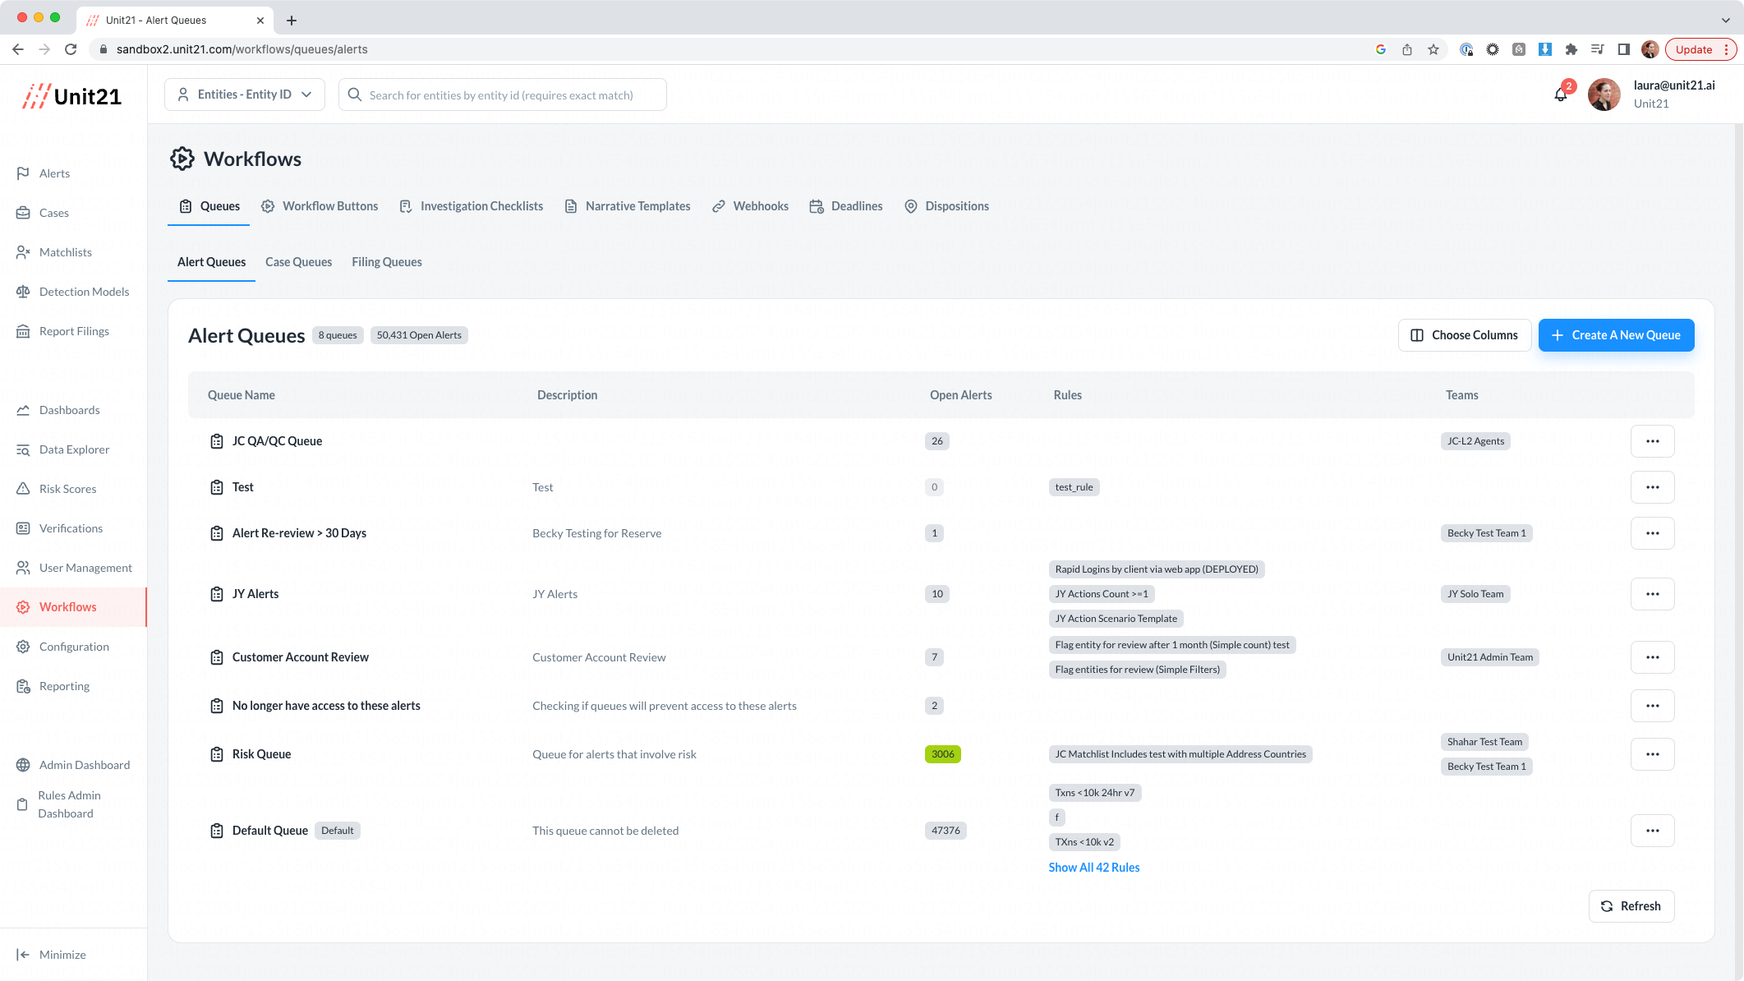Open the Choose Columns selector
The image size is (1744, 981).
click(x=1464, y=335)
